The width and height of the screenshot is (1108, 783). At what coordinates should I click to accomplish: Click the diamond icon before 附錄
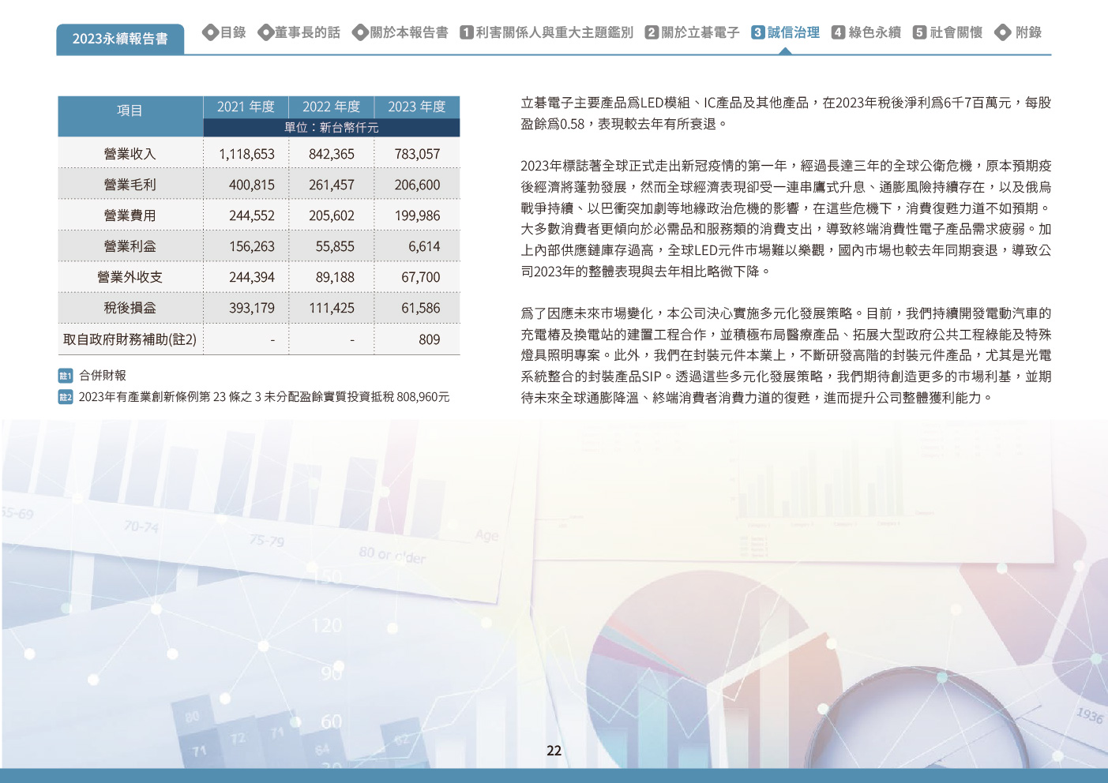click(1003, 32)
